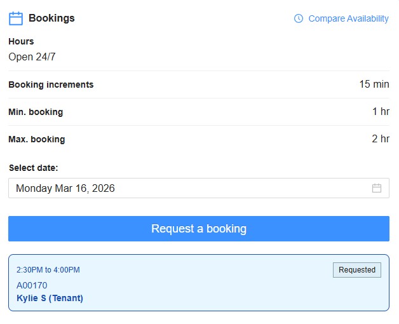Click the Request a booking button
Viewport: 399px width, 324px height.
199,229
